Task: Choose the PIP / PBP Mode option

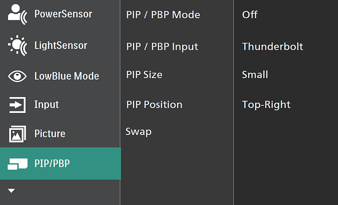Action: tap(163, 15)
